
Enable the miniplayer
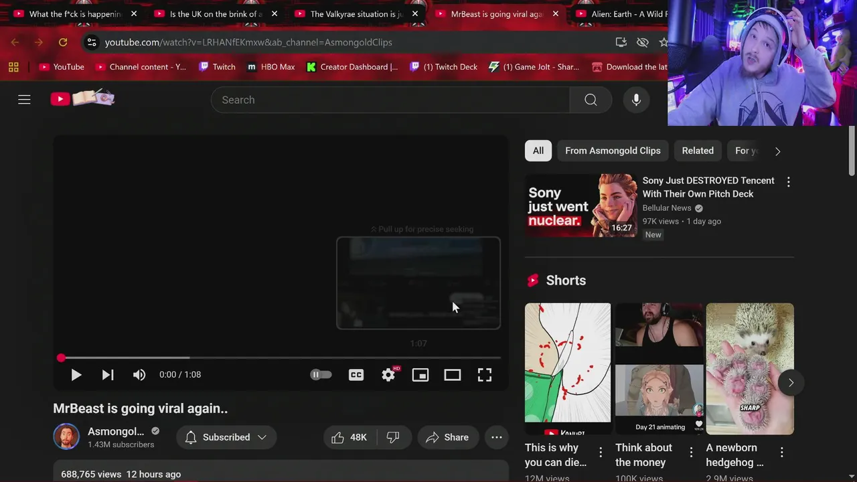(420, 375)
